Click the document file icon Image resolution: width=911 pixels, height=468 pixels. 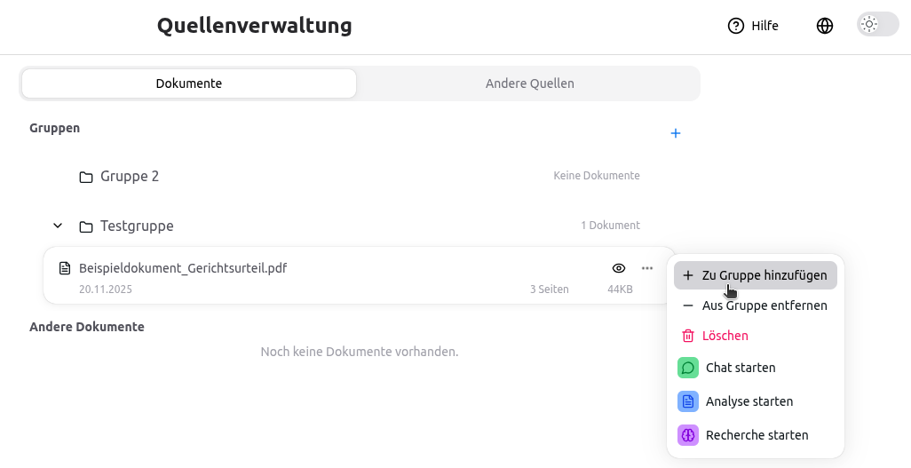(x=65, y=268)
